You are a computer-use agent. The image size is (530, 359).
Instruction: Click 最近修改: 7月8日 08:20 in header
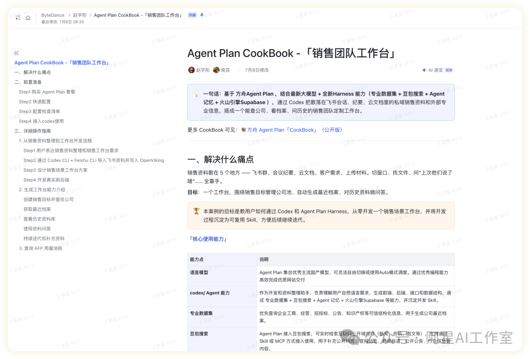pyautogui.click(x=62, y=22)
